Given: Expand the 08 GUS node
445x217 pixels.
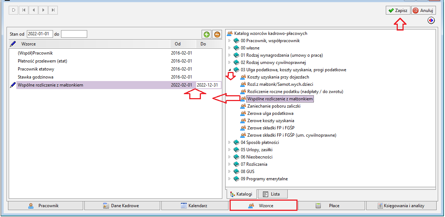Looking at the screenshot, I should coord(229,172).
